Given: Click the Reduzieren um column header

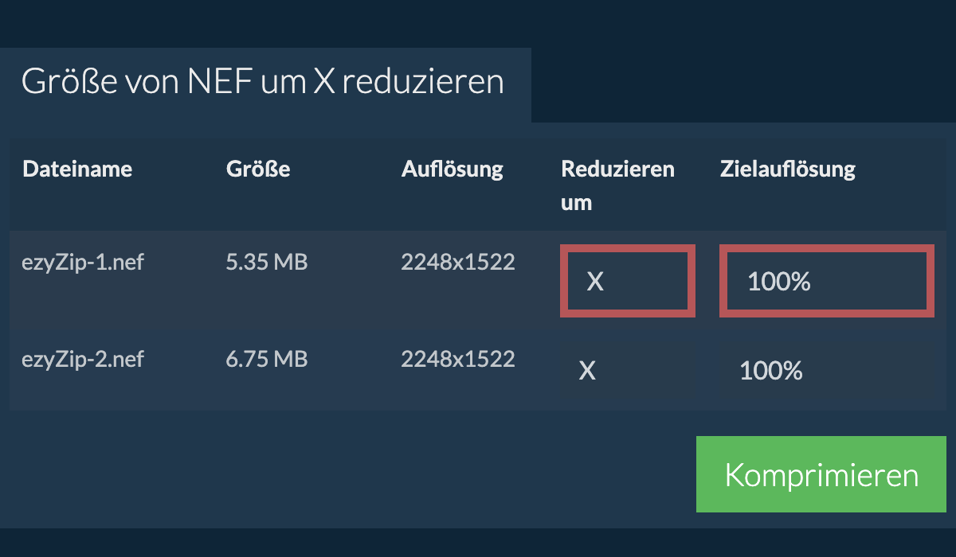Looking at the screenshot, I should point(617,185).
